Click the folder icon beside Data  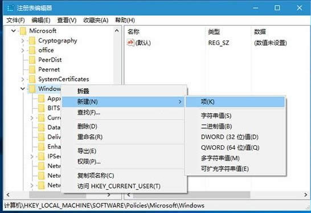point(41,128)
